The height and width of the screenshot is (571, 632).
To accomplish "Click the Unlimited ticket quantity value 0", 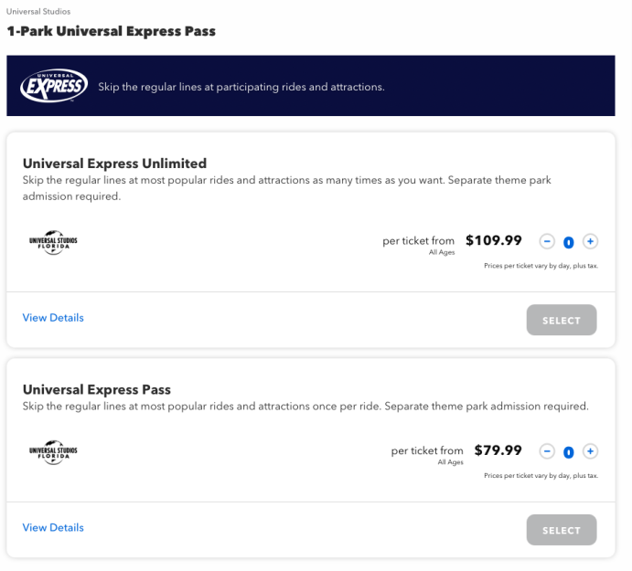I will coord(569,242).
